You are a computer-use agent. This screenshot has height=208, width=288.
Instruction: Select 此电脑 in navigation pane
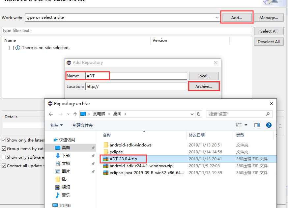tap(65, 205)
